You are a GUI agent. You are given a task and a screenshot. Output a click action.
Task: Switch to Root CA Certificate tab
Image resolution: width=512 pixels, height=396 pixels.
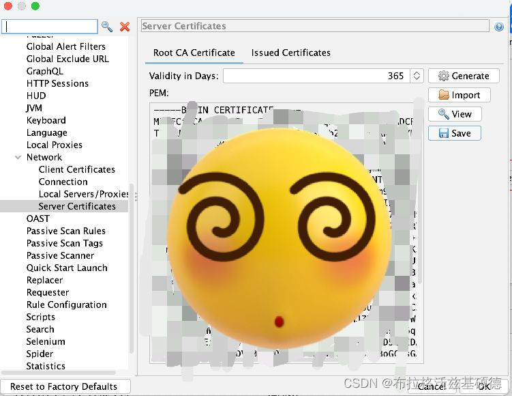click(x=194, y=53)
